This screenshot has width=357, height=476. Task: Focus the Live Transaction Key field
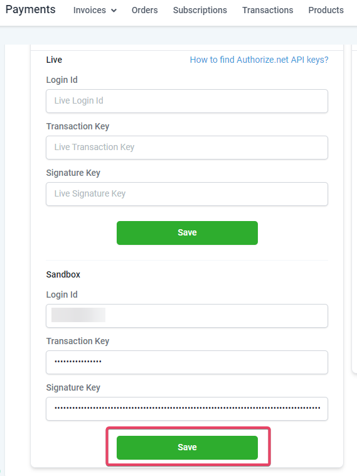[x=187, y=148]
